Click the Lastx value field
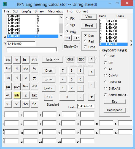Viewport: 135px width, 149px height. pos(86,106)
